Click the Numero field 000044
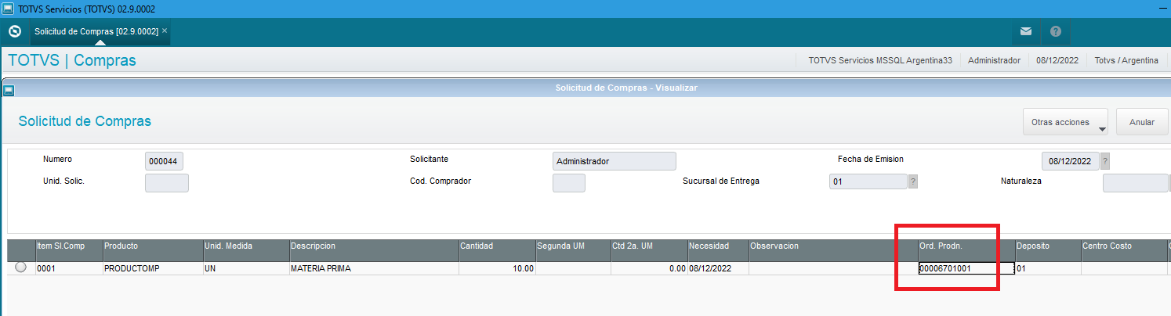 (x=164, y=161)
